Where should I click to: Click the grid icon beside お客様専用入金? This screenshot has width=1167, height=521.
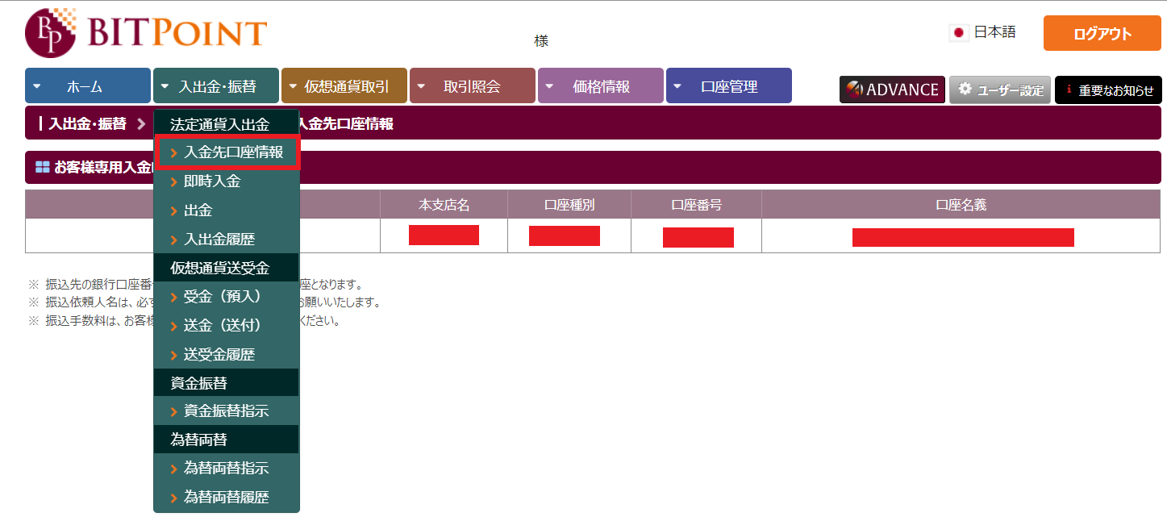[x=43, y=167]
